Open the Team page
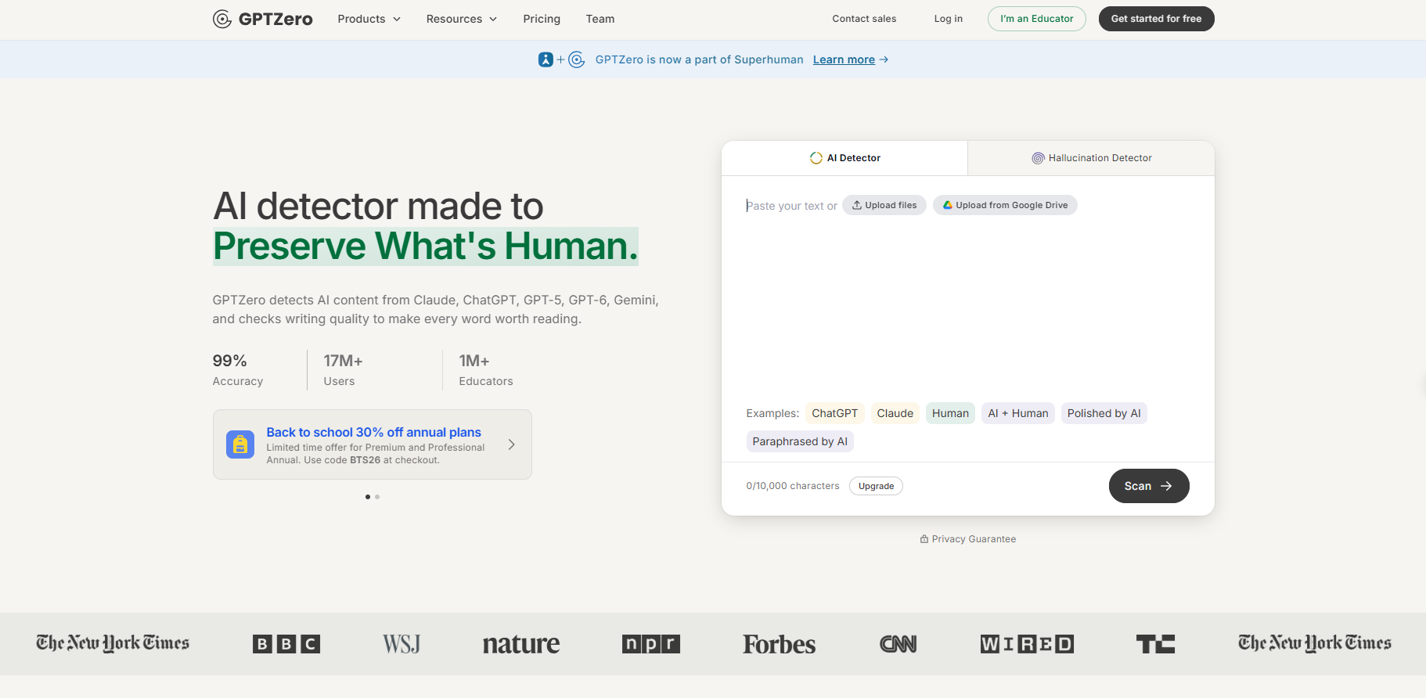The width and height of the screenshot is (1426, 698). [x=600, y=19]
